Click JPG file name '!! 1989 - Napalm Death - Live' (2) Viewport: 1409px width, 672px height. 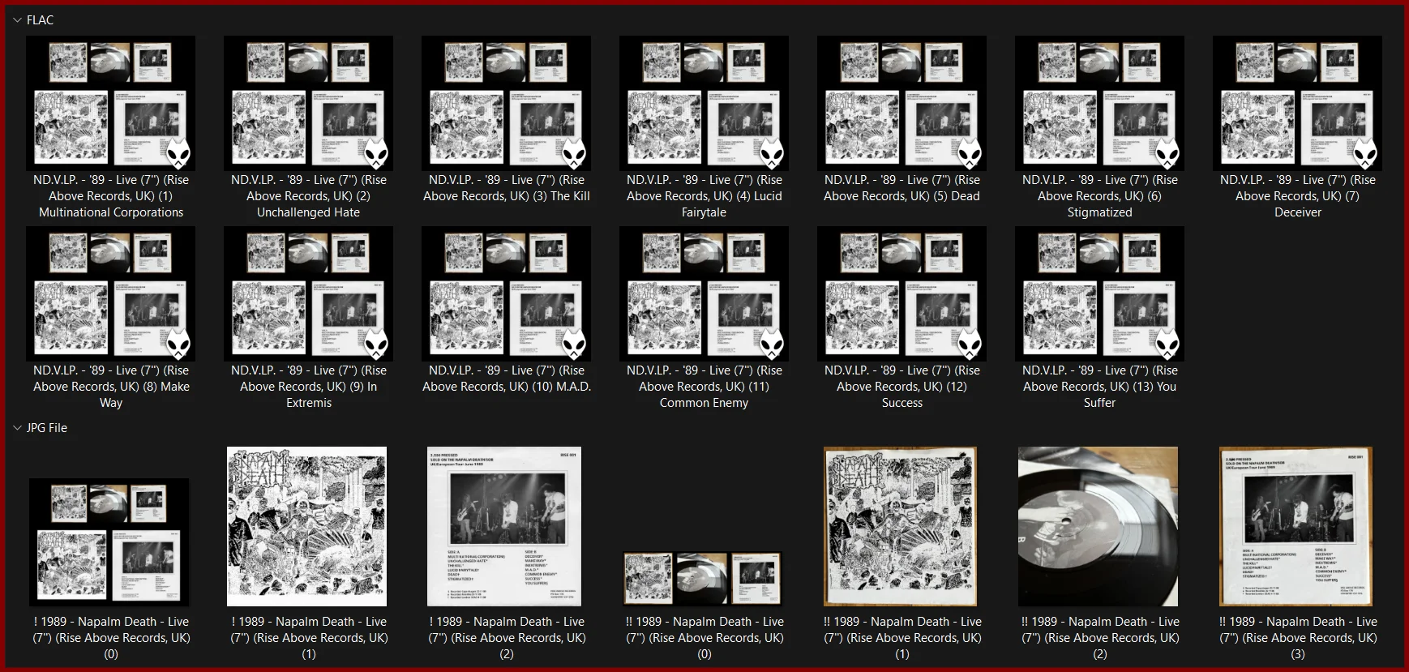tap(1100, 638)
